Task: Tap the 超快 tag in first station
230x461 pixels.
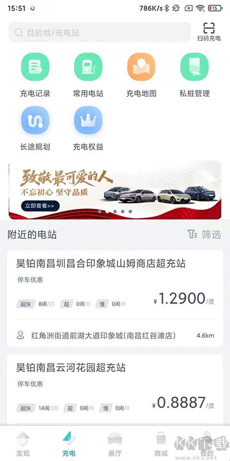Action: click(25, 304)
